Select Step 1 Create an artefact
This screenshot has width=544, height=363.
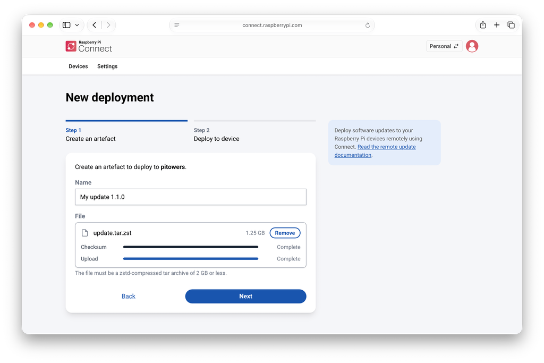point(126,132)
